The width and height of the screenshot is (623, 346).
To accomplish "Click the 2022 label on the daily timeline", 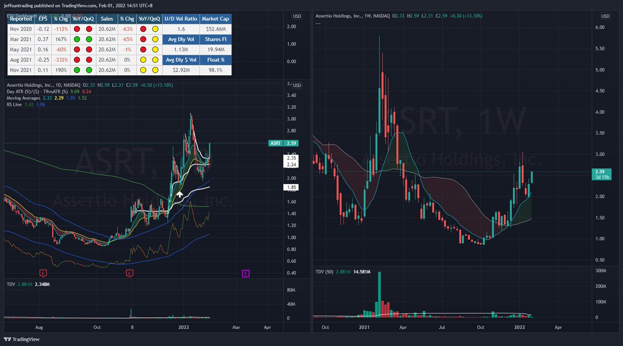I will (183, 328).
